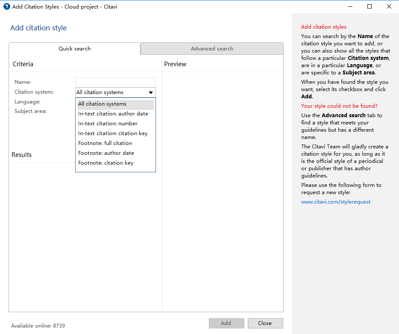Viewport: 399px width, 334px height.
Task: Click 'Your style could not be found?' heading
Action: click(339, 106)
